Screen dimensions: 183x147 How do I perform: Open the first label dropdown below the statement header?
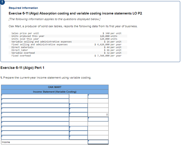coord(35,96)
